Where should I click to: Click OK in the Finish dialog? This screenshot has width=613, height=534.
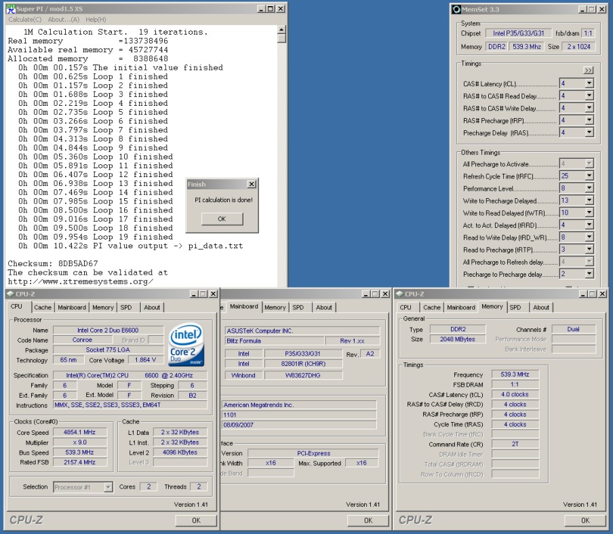[222, 218]
